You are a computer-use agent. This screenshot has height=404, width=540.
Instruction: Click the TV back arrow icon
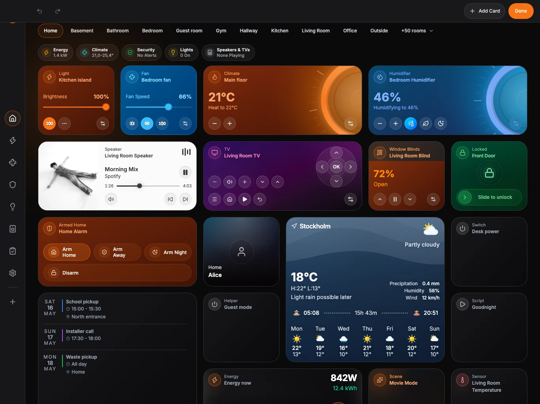tap(260, 199)
